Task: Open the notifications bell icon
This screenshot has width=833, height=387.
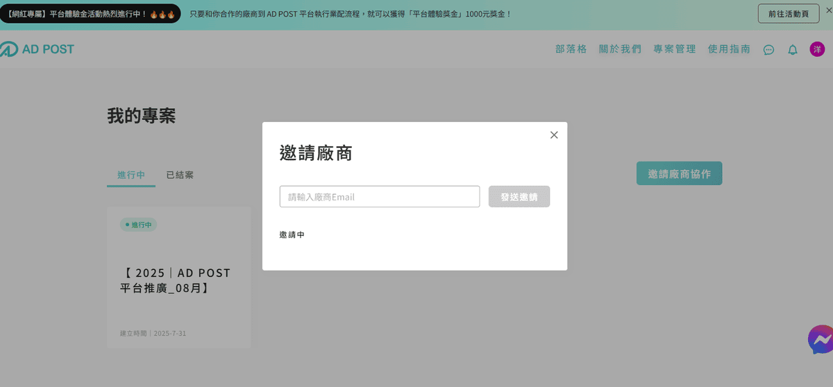Action: [792, 50]
